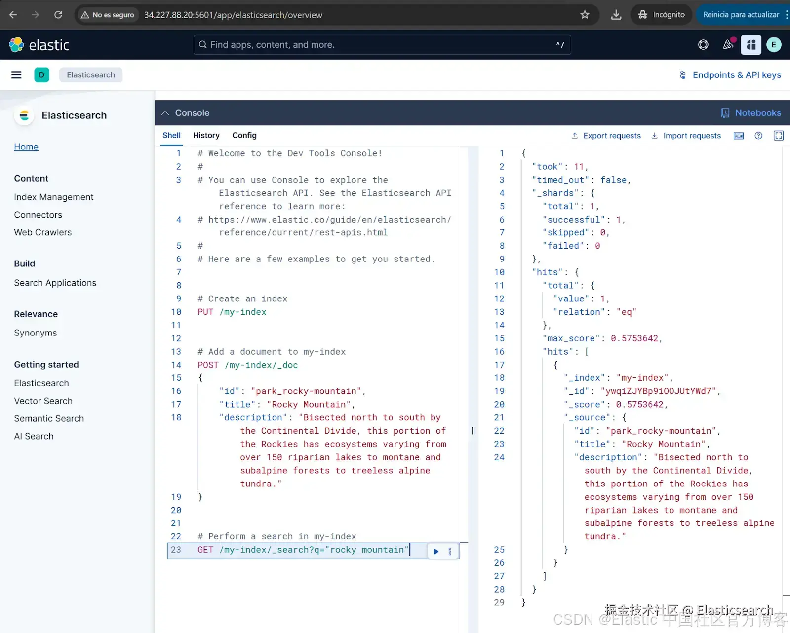Switch to the Config tab
790x633 pixels.
[244, 135]
